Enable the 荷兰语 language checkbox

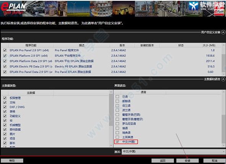117,106
